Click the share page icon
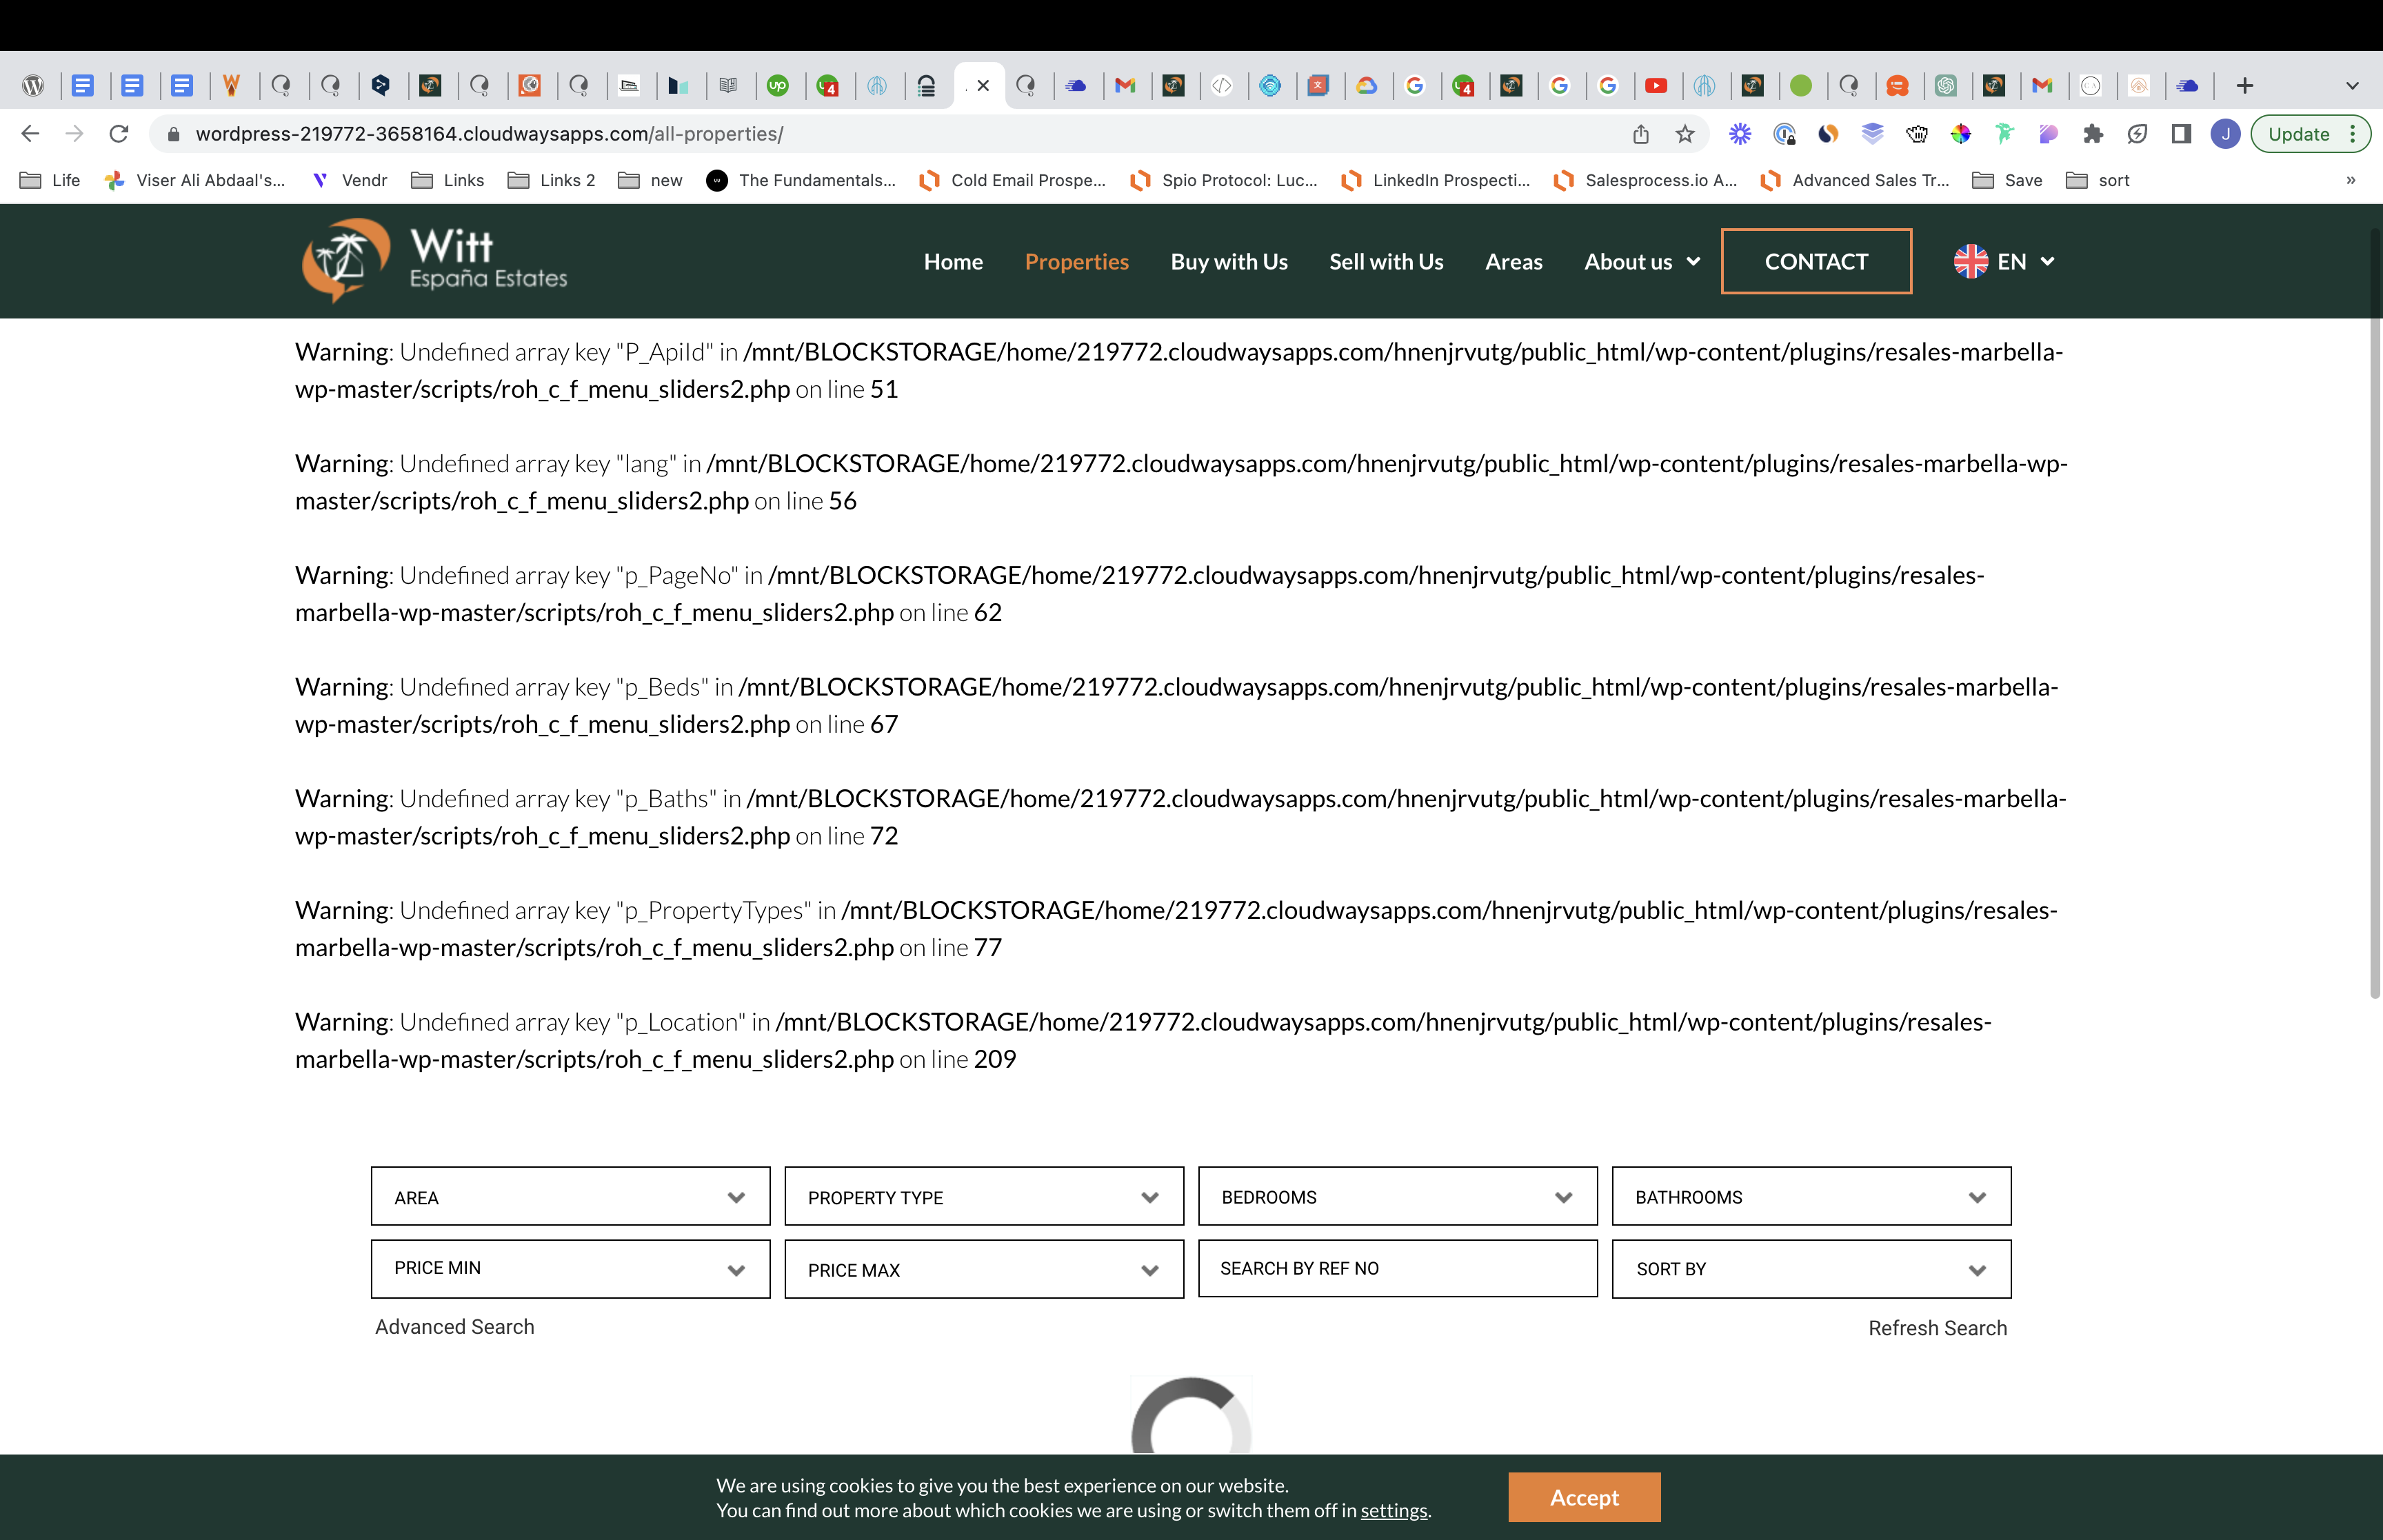The image size is (2383, 1540). pos(1641,134)
